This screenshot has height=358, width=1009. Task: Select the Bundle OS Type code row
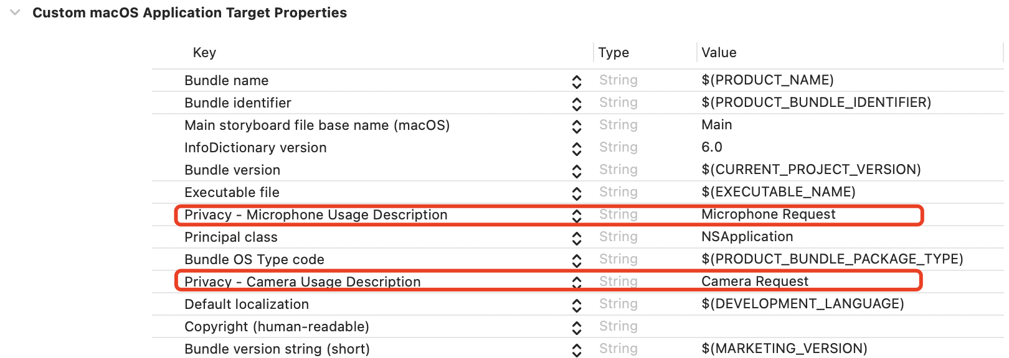coord(254,259)
